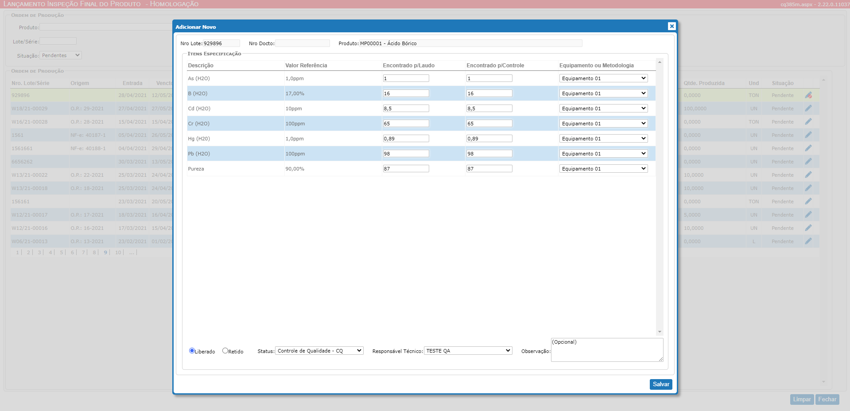Open equipment dropdown for Pureza row

[603, 169]
